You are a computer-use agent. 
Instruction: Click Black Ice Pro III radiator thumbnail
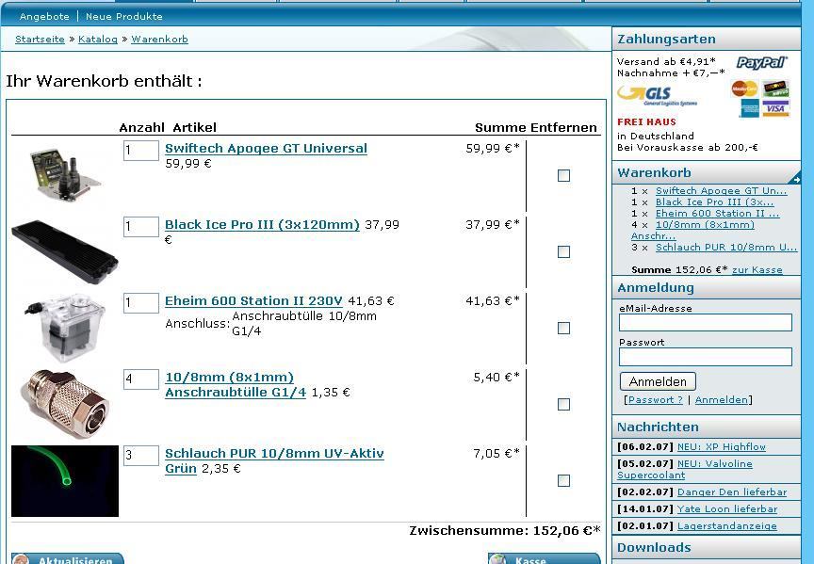click(x=65, y=251)
